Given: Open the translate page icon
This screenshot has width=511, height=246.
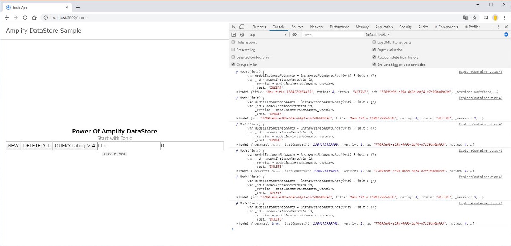Looking at the screenshot, I should point(465,17).
